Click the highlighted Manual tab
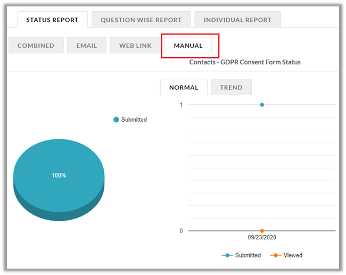Image resolution: width=346 pixels, height=275 pixels. (x=188, y=46)
